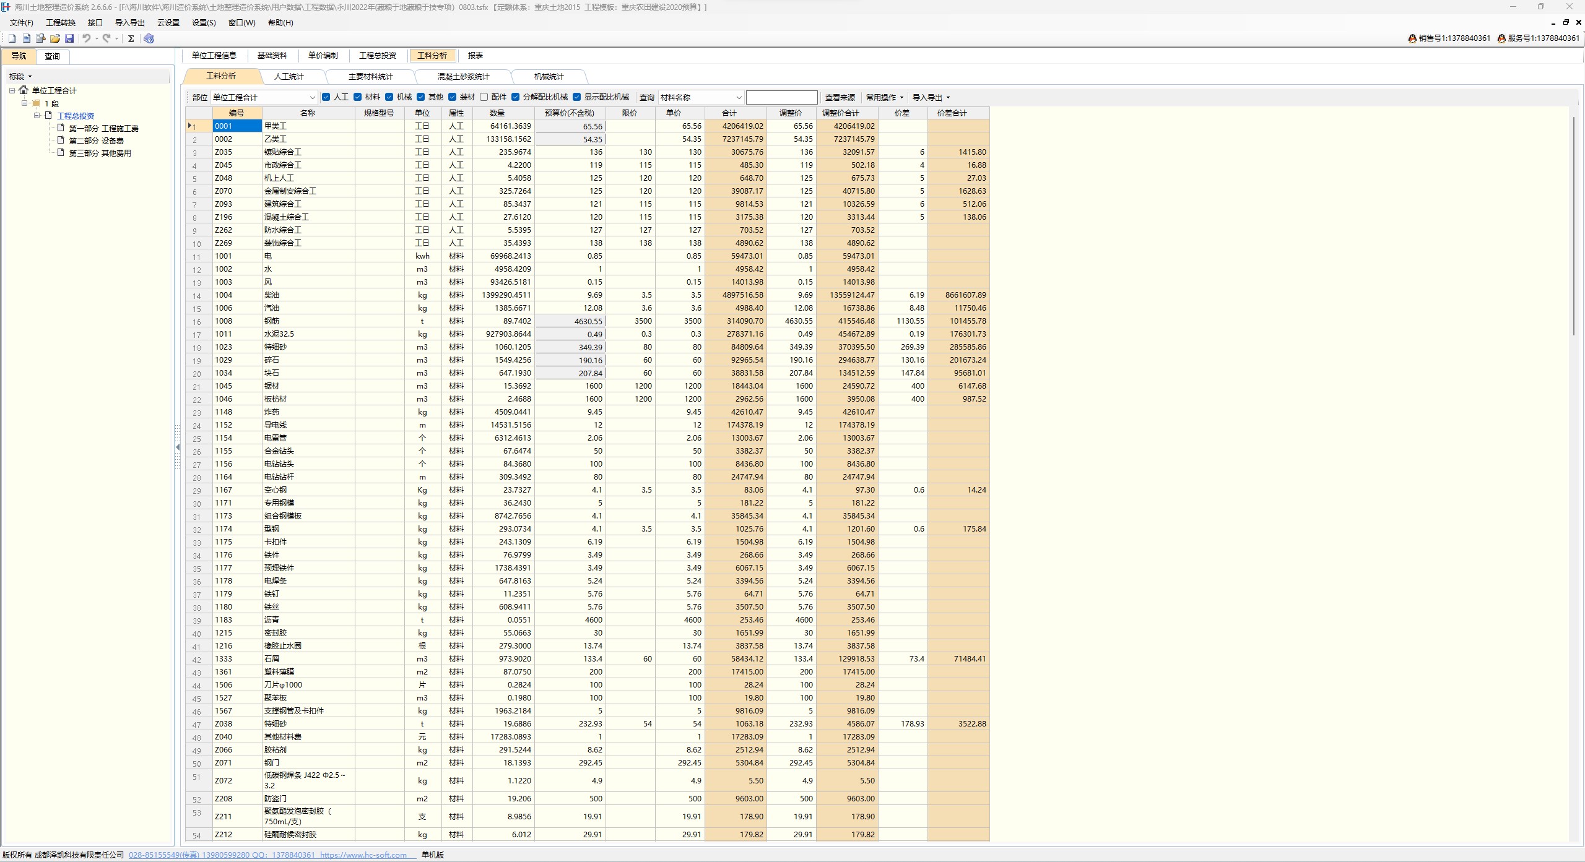Screen dimensions: 1585x862
Task: Open the 材料名称 query field dropdown
Action: (739, 97)
